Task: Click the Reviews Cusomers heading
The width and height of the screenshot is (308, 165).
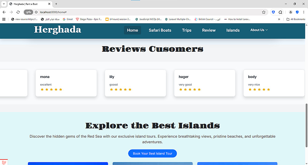Action: 152,49
